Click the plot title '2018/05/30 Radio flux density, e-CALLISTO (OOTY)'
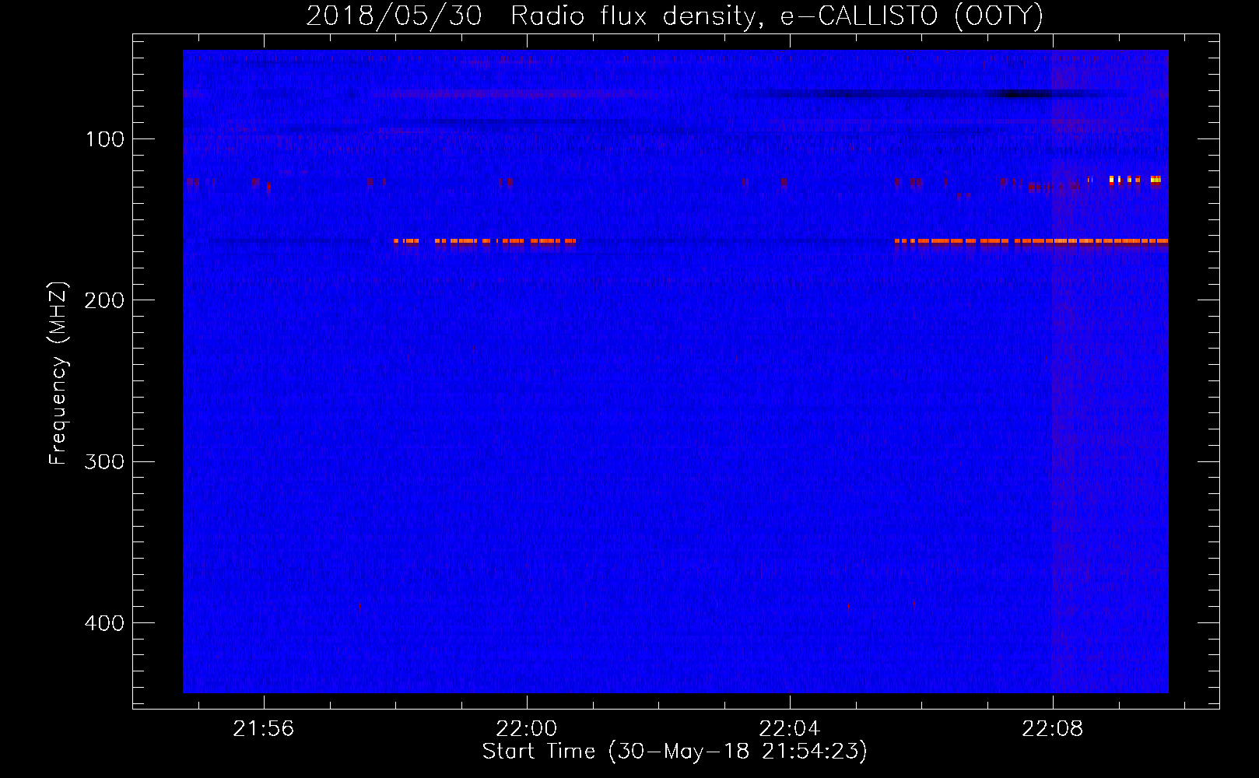 (x=675, y=16)
